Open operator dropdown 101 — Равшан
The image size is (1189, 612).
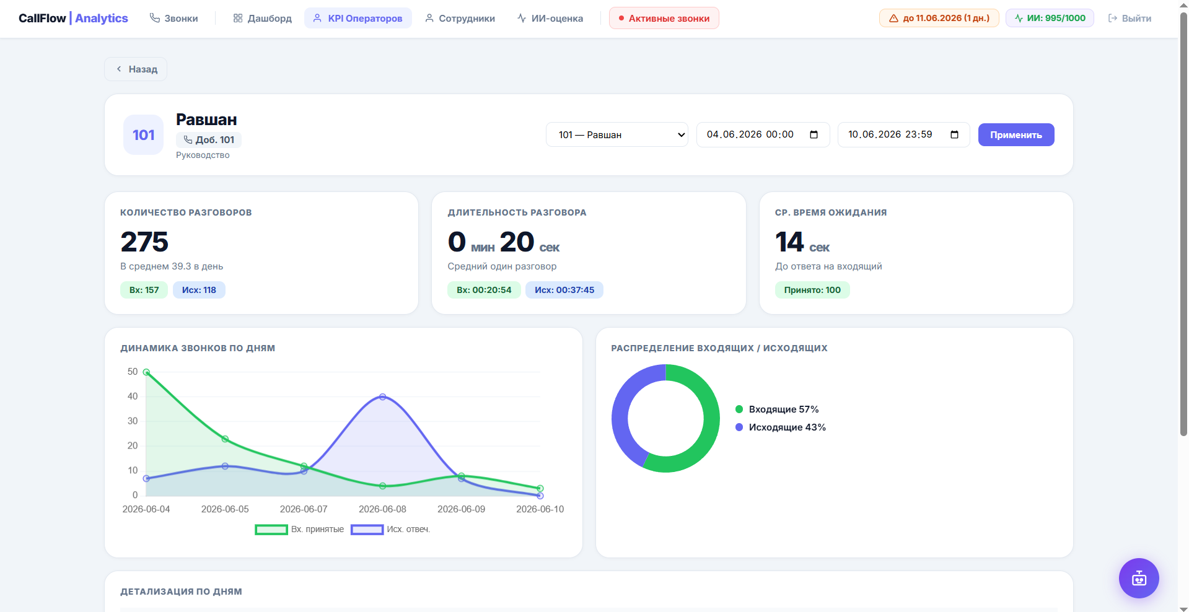(617, 134)
